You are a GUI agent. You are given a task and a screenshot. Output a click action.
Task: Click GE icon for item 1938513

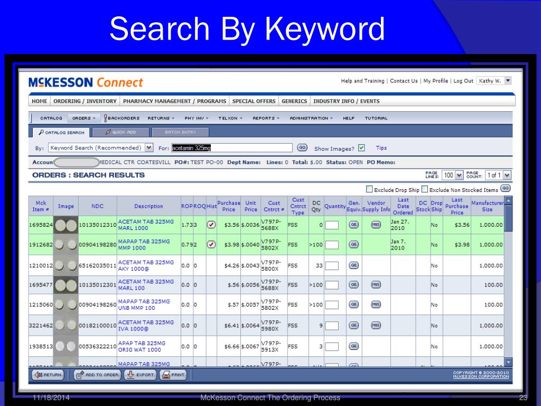click(353, 346)
